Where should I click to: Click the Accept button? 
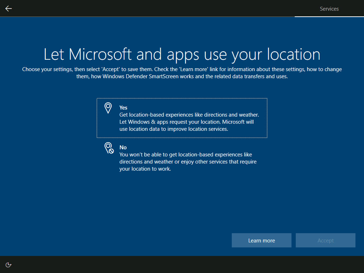326,240
